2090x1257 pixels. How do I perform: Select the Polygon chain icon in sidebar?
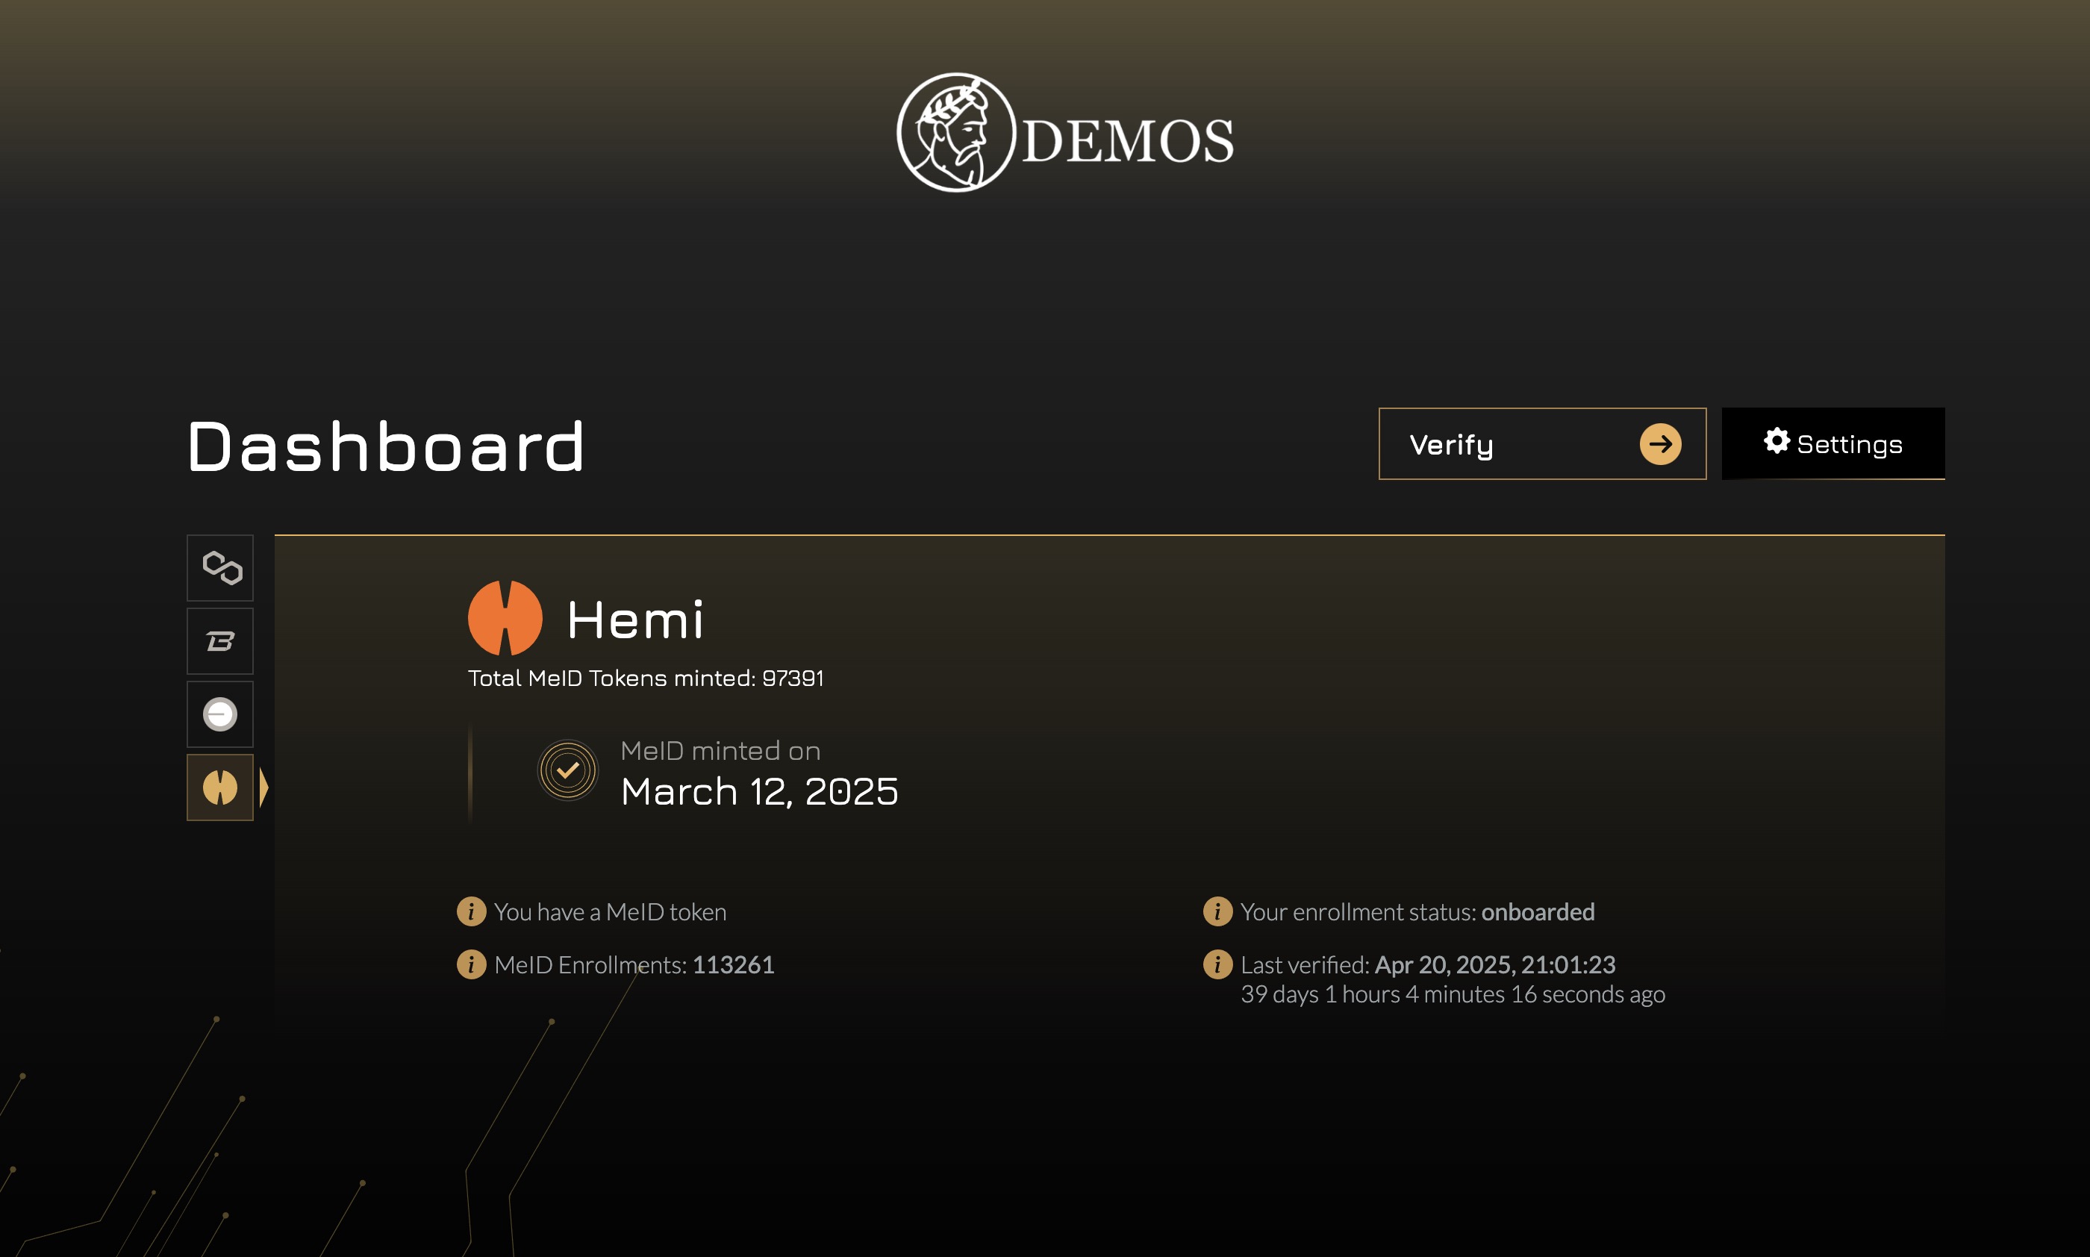220,567
